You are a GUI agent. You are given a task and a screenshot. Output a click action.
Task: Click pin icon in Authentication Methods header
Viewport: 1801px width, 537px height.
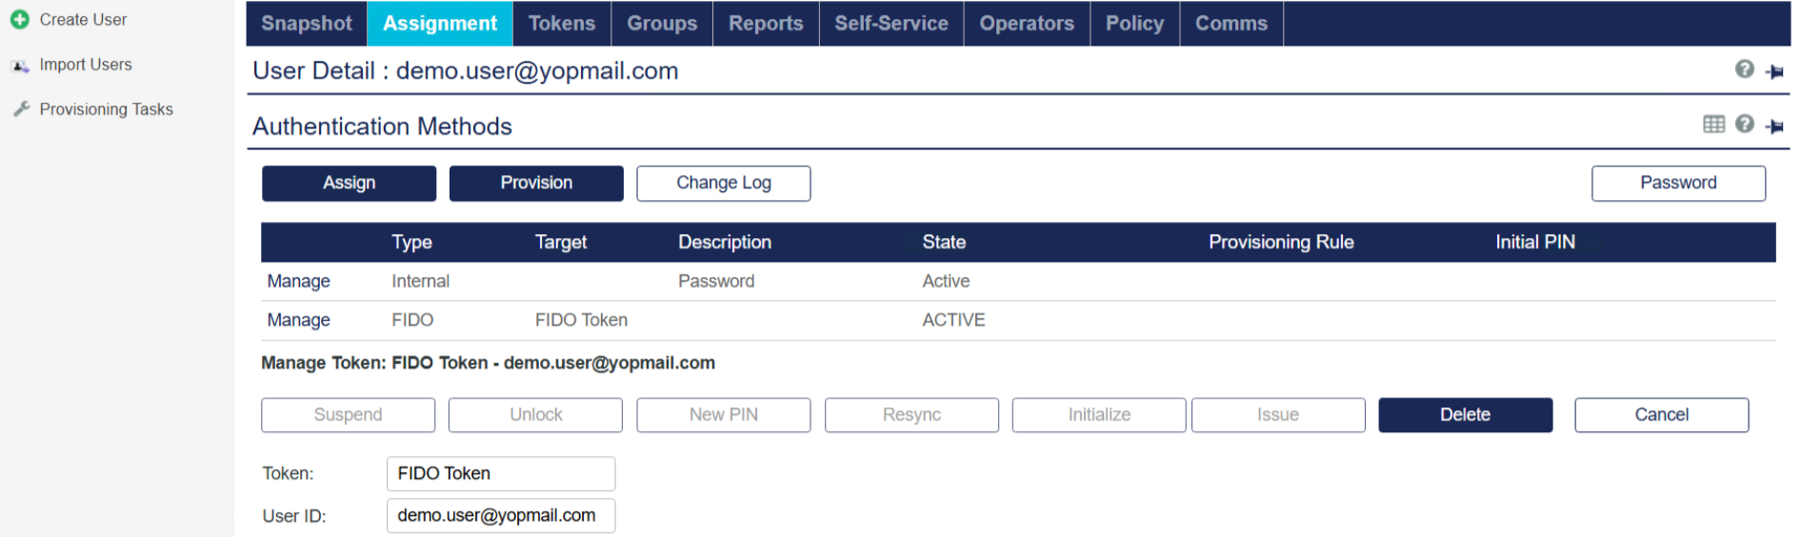pos(1774,126)
